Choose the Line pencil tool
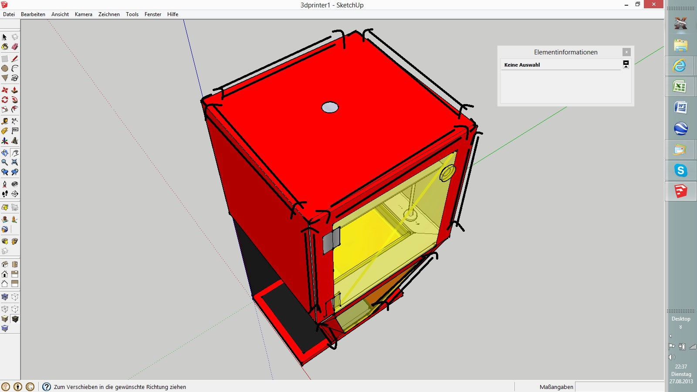Image resolution: width=697 pixels, height=392 pixels. [15, 58]
